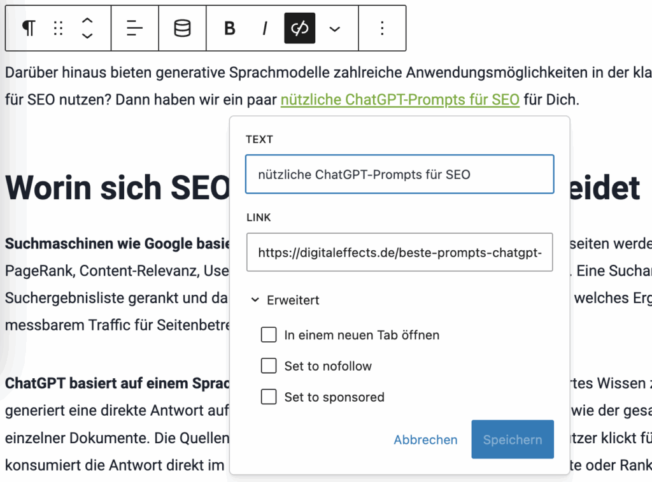
Task: Click the 'nützliche ChatGPT-Prompts für SEO' link
Action: point(400,100)
